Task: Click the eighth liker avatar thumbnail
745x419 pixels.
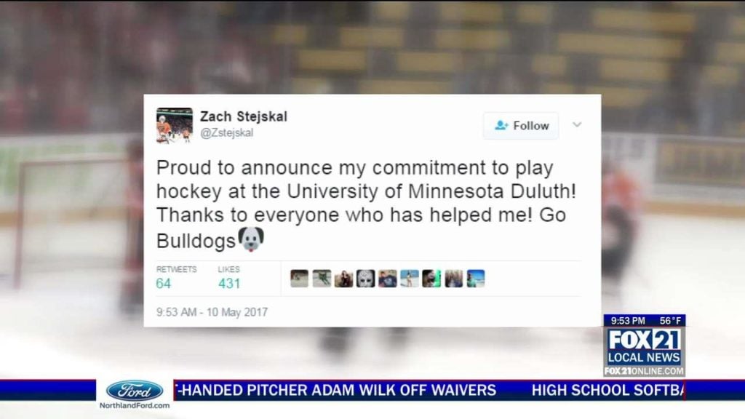Action: tap(454, 279)
